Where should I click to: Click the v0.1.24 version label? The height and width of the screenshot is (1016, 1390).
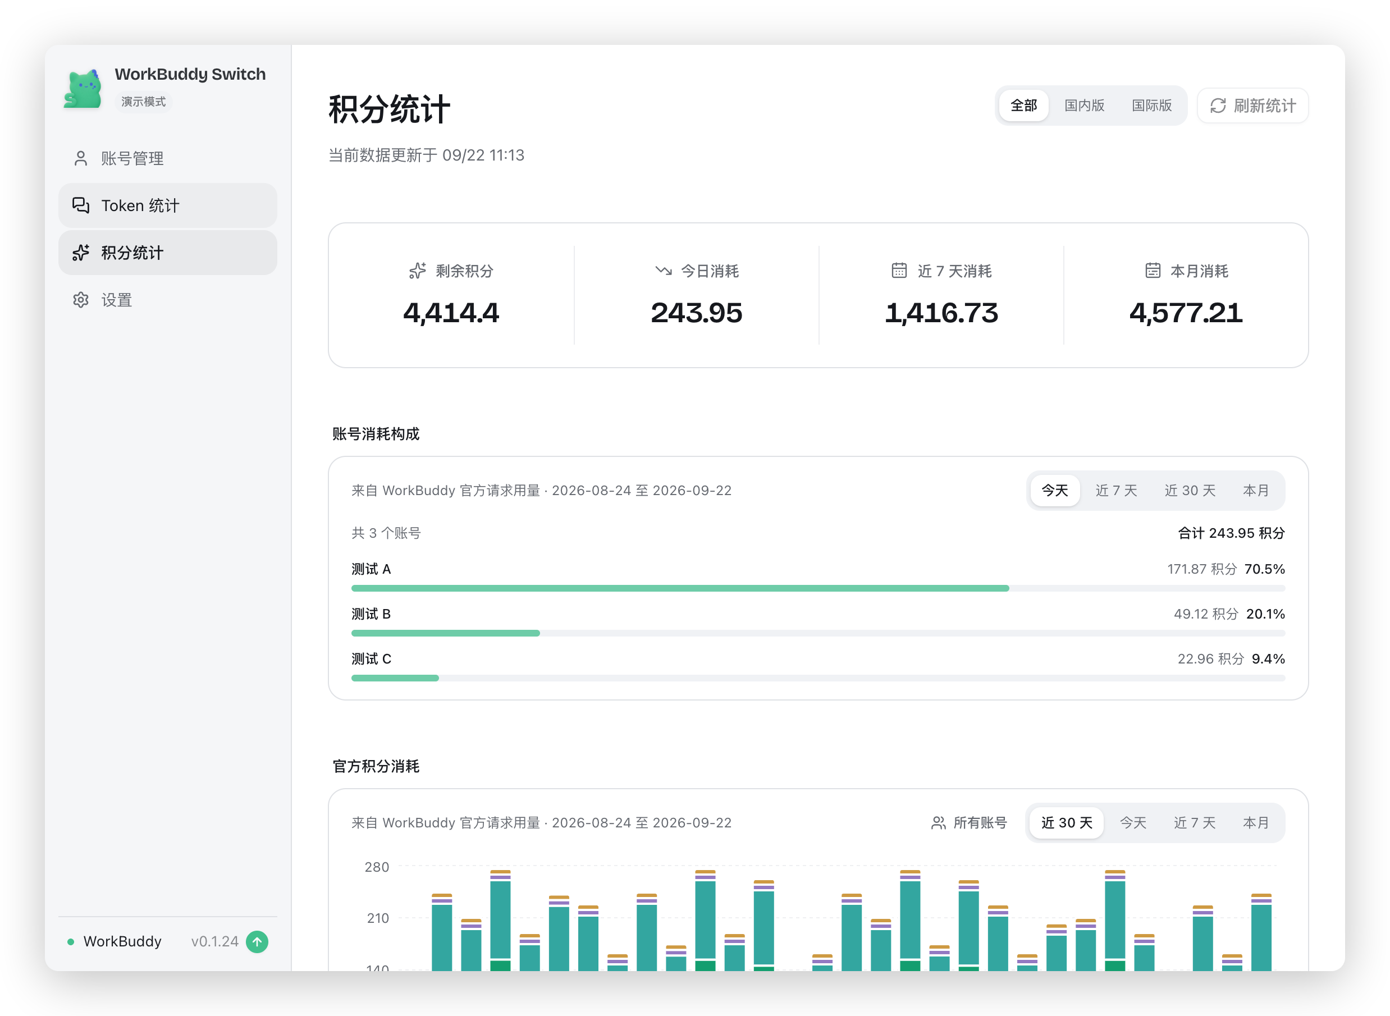pos(214,942)
